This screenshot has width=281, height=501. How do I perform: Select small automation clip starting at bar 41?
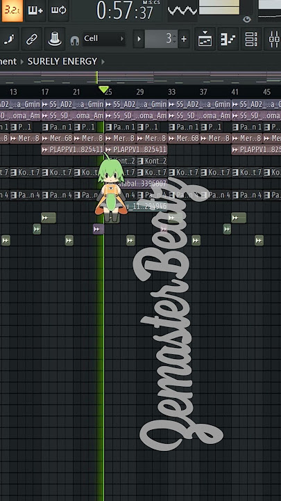coord(239,218)
